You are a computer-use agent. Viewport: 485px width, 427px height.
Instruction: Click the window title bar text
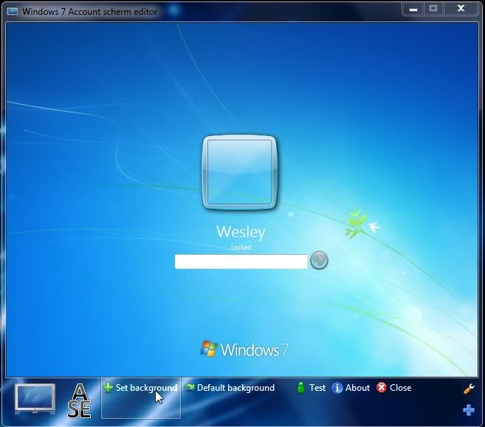pyautogui.click(x=89, y=12)
